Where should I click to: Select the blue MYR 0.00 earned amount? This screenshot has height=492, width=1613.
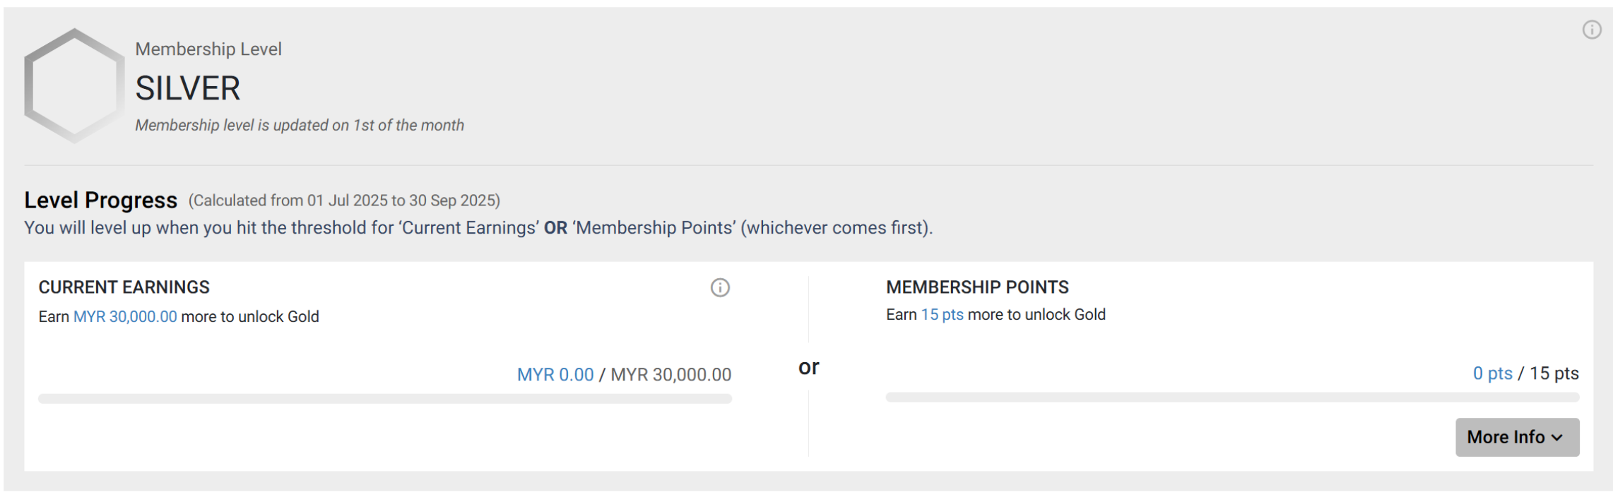(555, 375)
